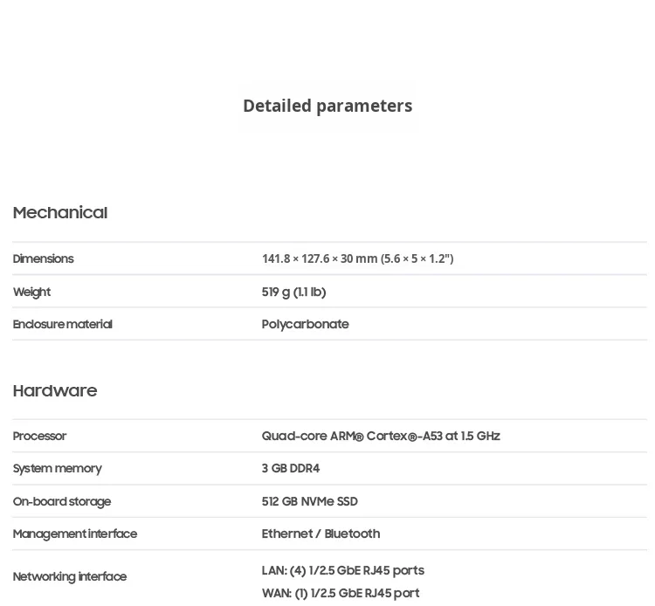Click the 141.8 × 127.6 × 30 mm value

[x=357, y=259]
